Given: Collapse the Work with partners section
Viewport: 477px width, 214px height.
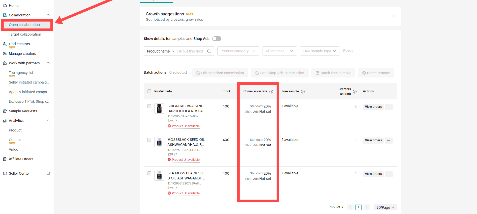Looking at the screenshot, I should [48, 63].
